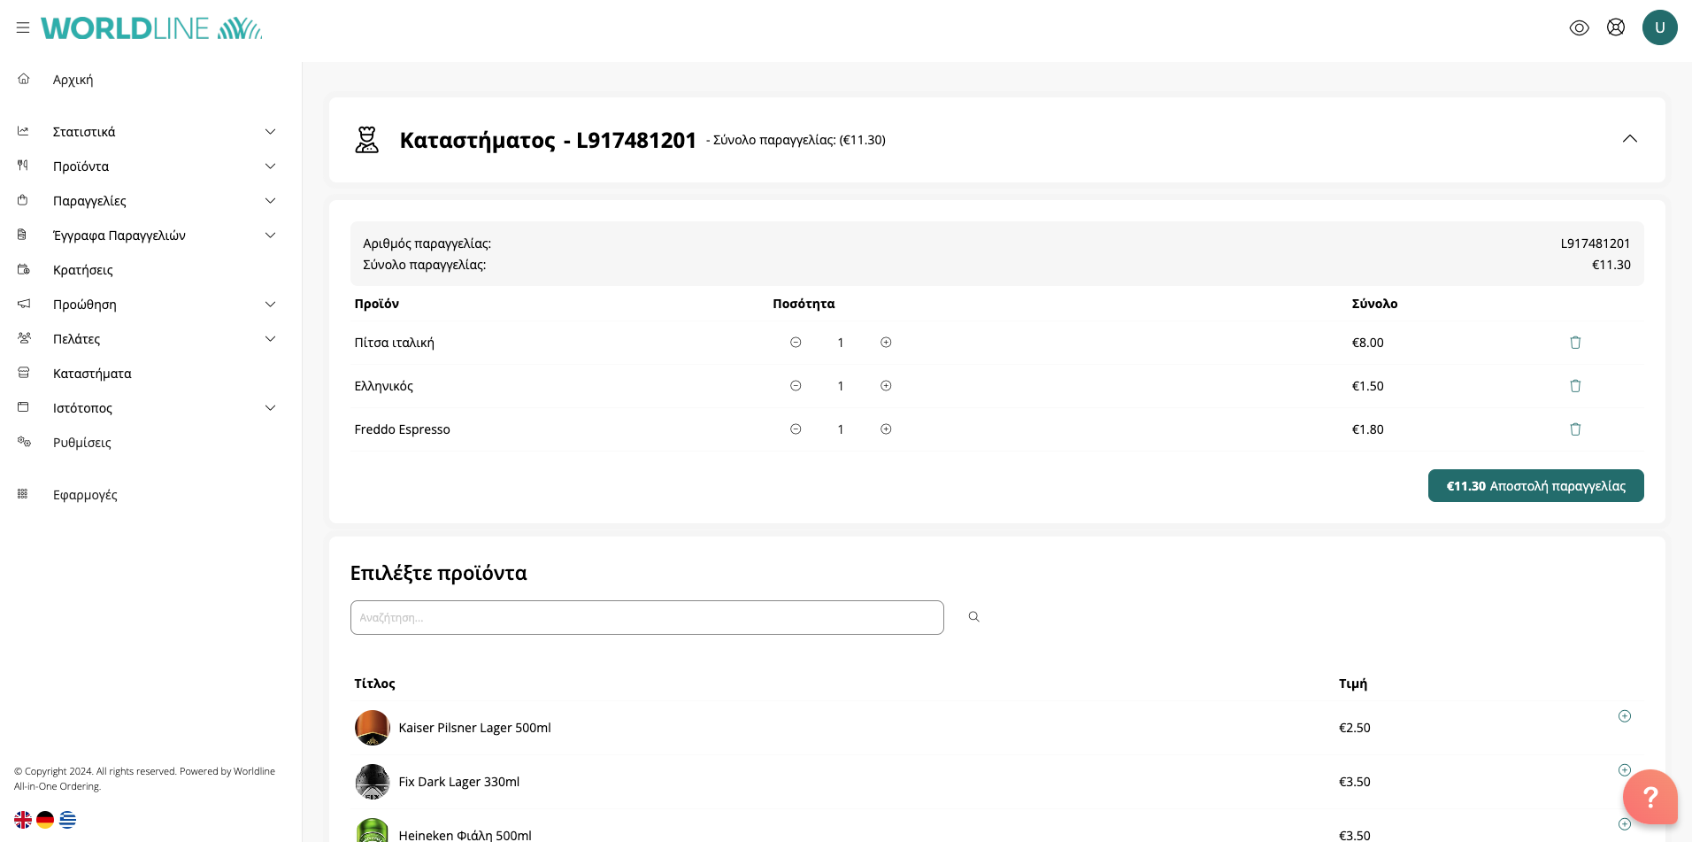The image size is (1692, 842).
Task: Decrease quantity of Πίτσα ιταλική
Action: click(x=796, y=343)
